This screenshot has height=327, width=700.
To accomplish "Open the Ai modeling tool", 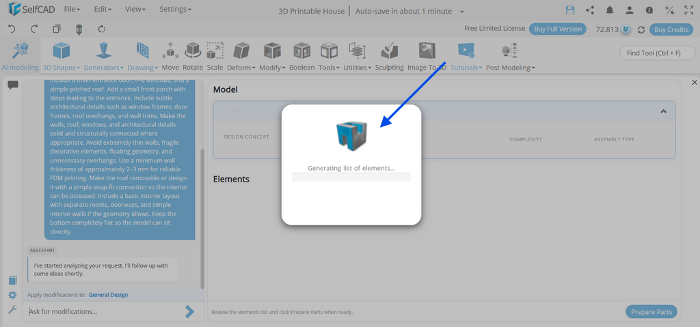I will click(21, 56).
